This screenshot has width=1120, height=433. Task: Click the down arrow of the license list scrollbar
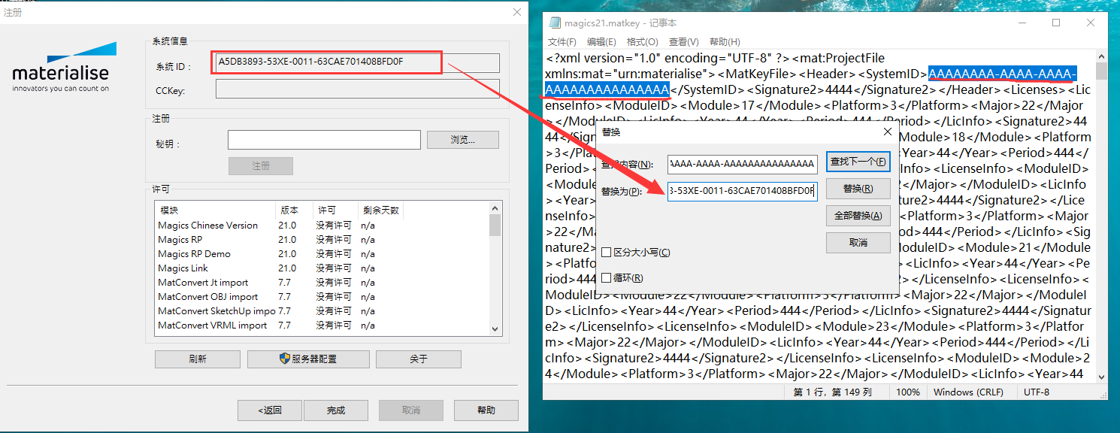pyautogui.click(x=495, y=329)
